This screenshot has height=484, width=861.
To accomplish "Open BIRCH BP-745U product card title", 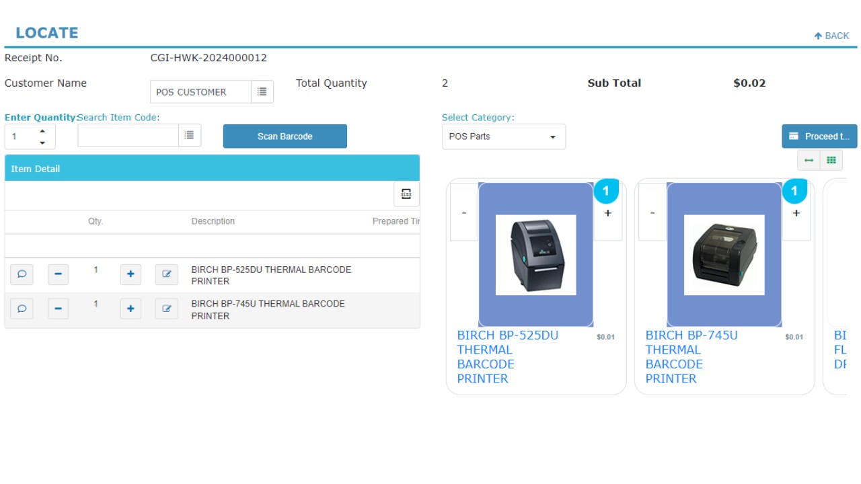I will 692,357.
